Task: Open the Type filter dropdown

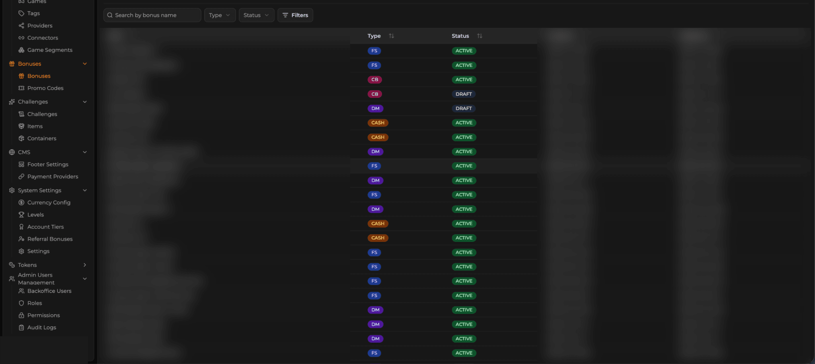Action: 220,15
